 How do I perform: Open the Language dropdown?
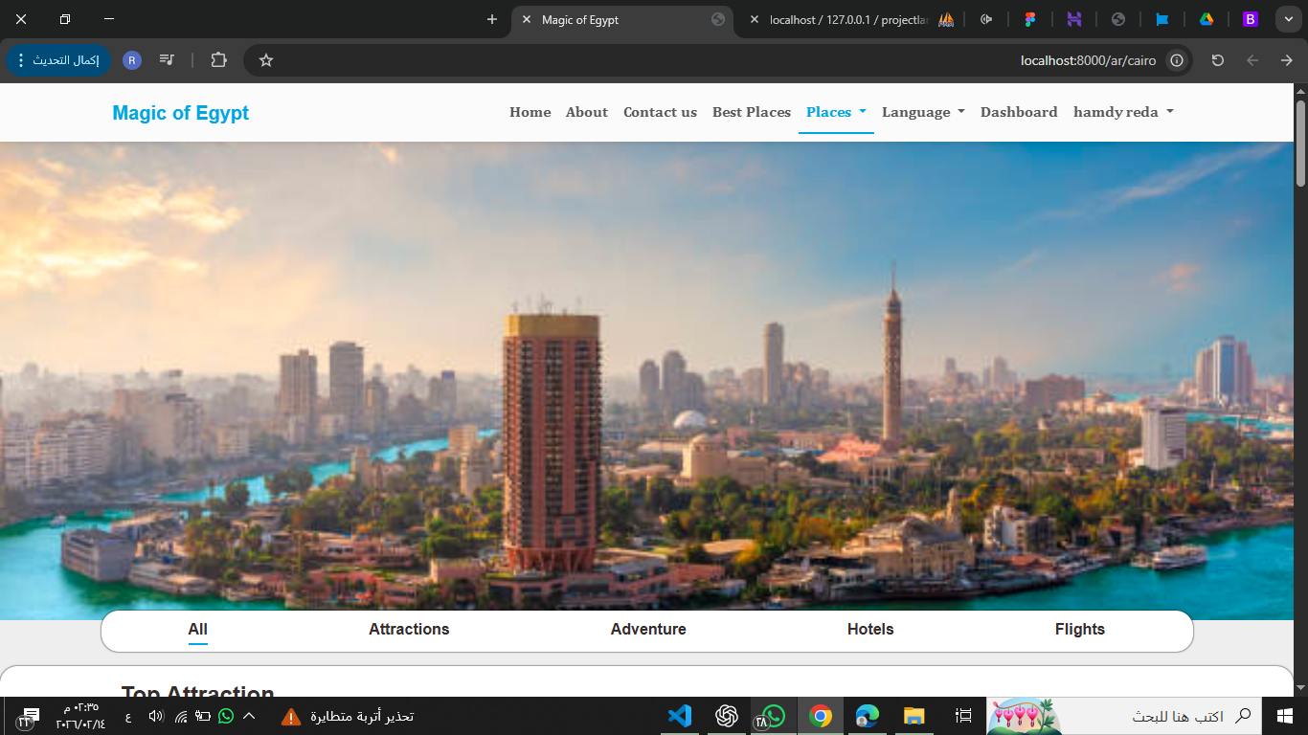click(923, 112)
